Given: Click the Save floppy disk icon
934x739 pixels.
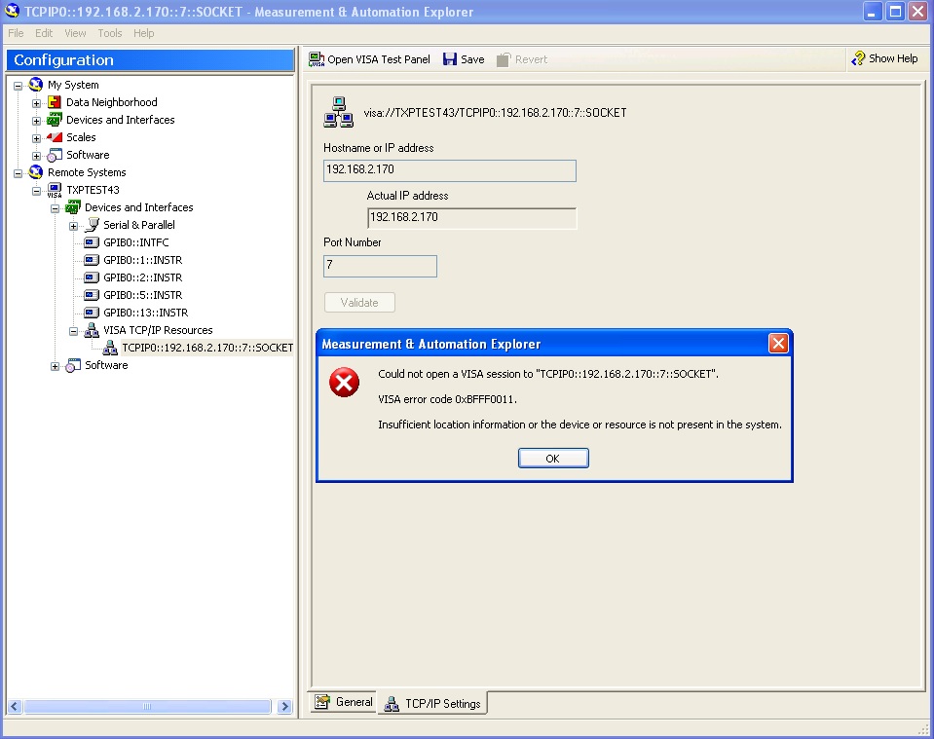Looking at the screenshot, I should [x=450, y=59].
